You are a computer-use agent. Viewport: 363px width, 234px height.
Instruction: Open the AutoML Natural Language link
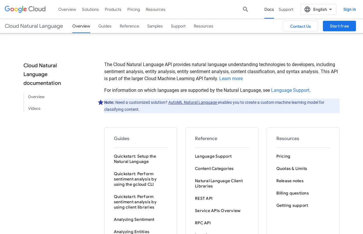(193, 102)
